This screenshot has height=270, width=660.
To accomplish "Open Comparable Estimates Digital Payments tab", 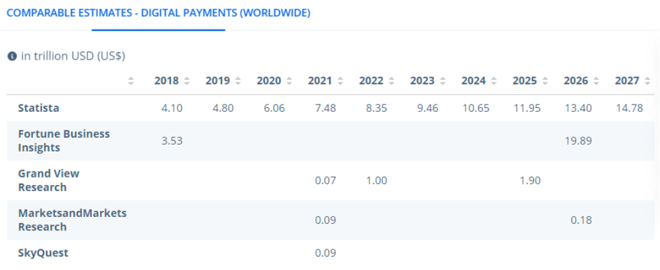I will point(158,13).
